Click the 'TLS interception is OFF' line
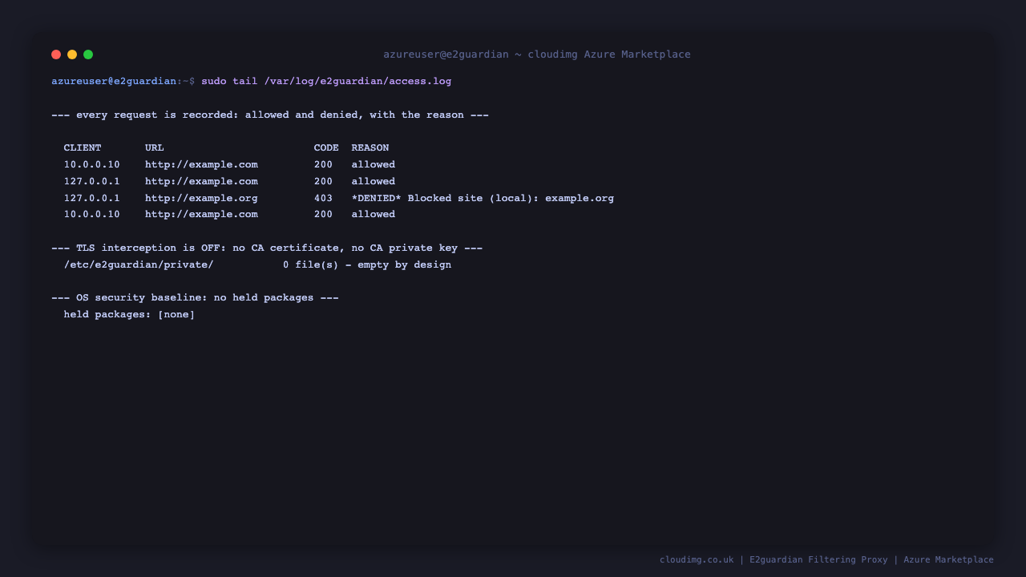The width and height of the screenshot is (1026, 577). click(x=267, y=248)
